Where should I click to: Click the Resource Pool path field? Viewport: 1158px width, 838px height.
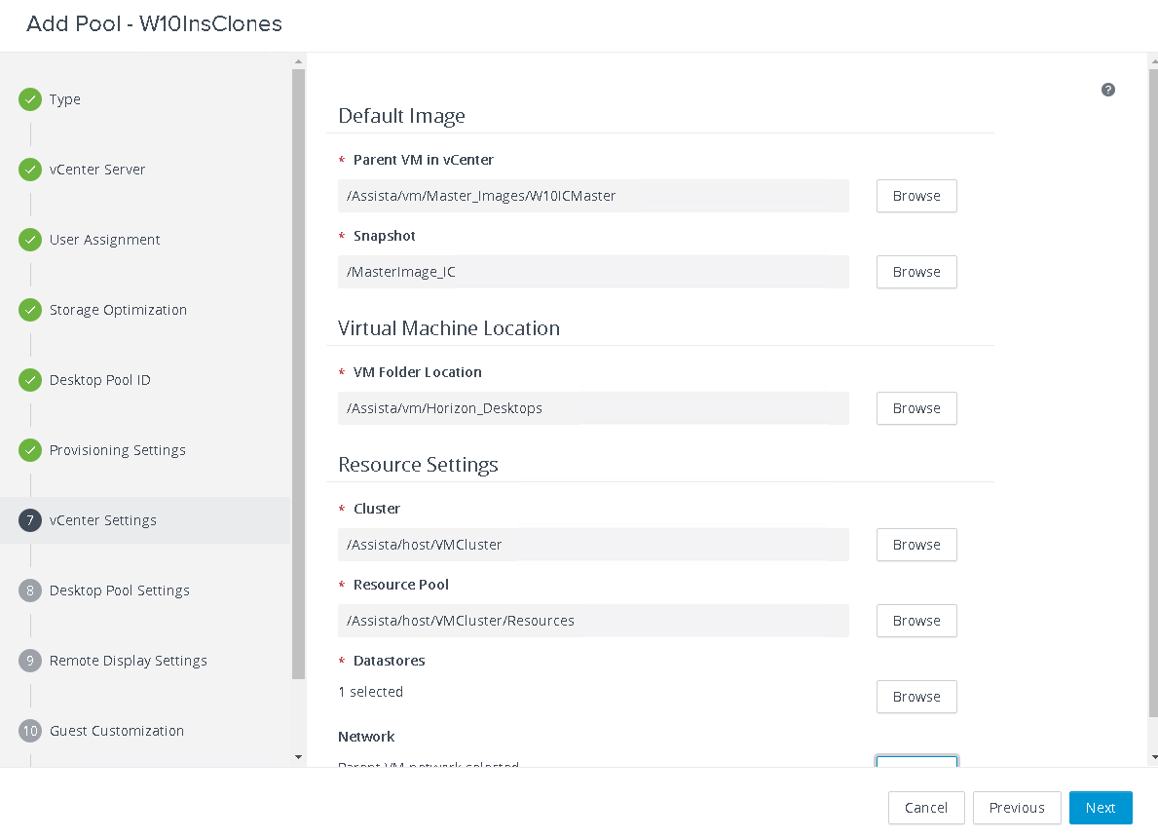pos(593,621)
